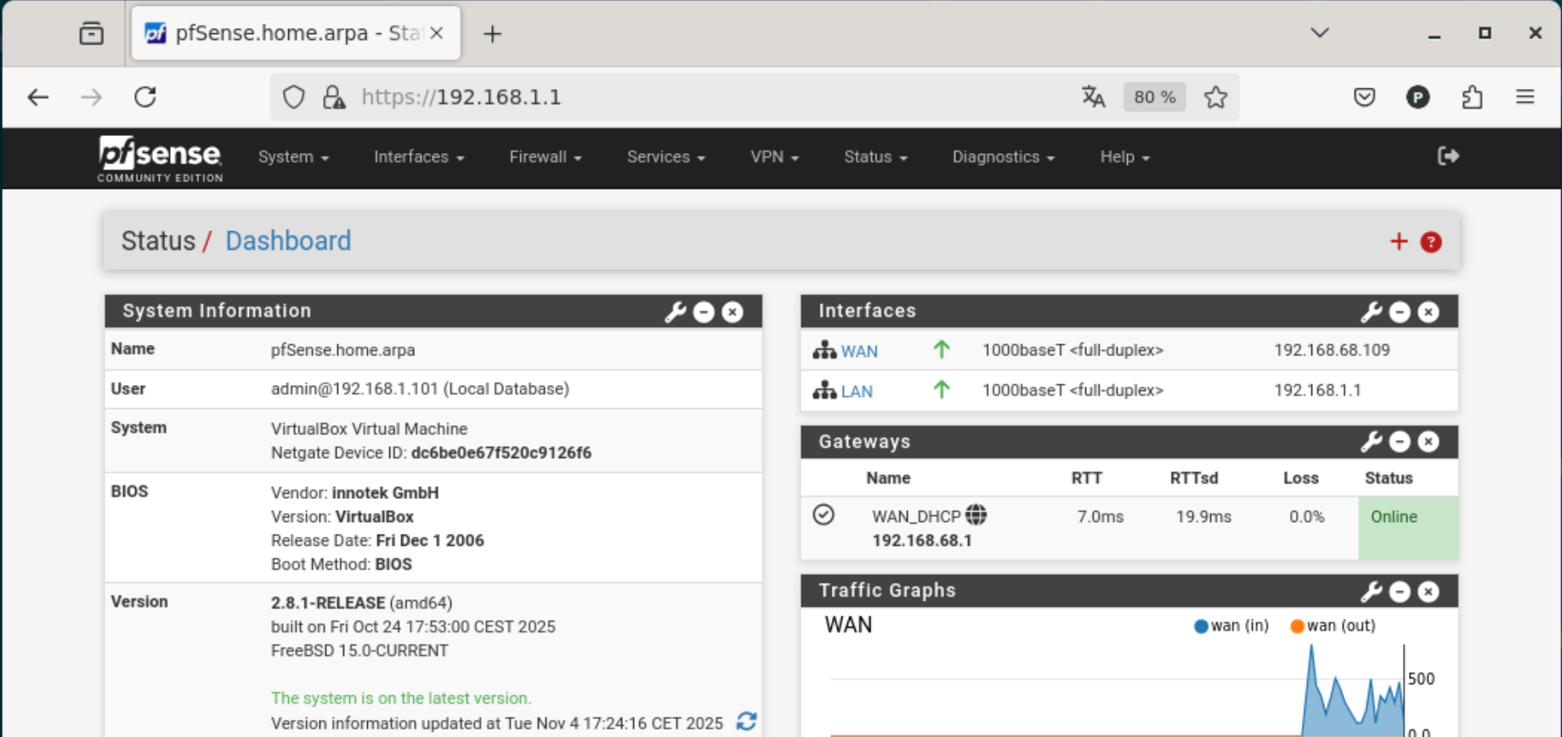The height and width of the screenshot is (737, 1562).
Task: Close the pfSense.home.arpa browser tab
Action: 437,33
